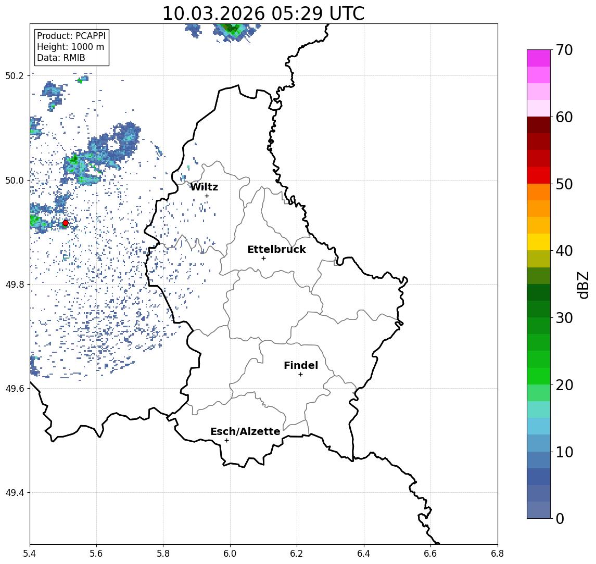596x564 pixels.
Task: Click the 5.8 longitude axis label
Action: point(163,554)
